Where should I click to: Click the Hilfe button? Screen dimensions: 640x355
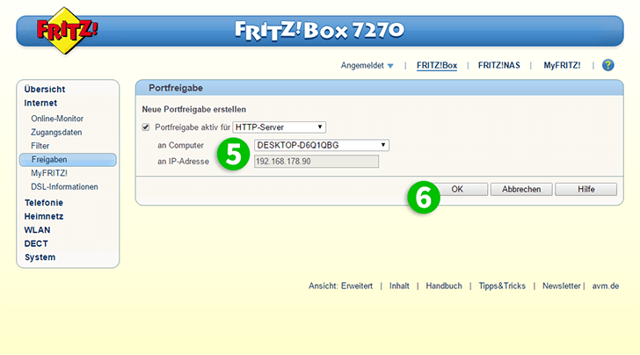point(585,189)
